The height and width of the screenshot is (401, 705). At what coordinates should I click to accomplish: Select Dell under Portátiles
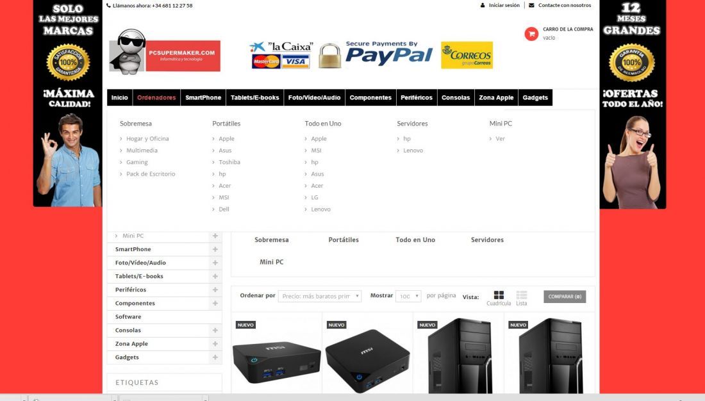pos(224,209)
